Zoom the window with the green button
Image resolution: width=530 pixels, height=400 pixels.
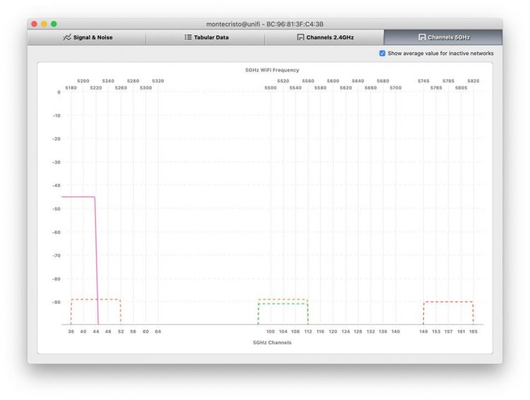point(54,24)
